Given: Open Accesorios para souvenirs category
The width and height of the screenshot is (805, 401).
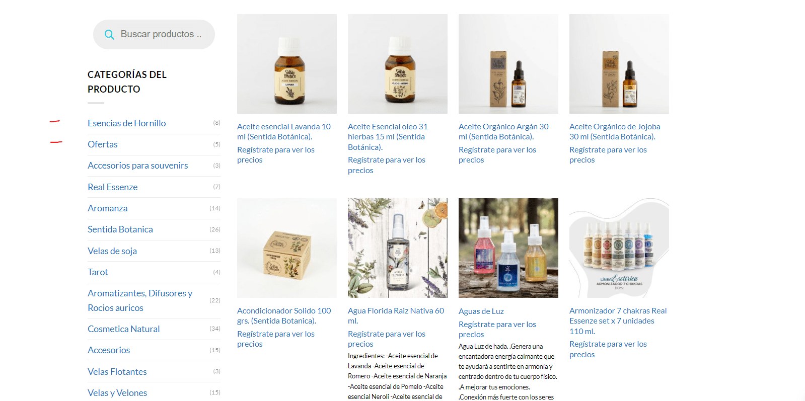Looking at the screenshot, I should [137, 166].
